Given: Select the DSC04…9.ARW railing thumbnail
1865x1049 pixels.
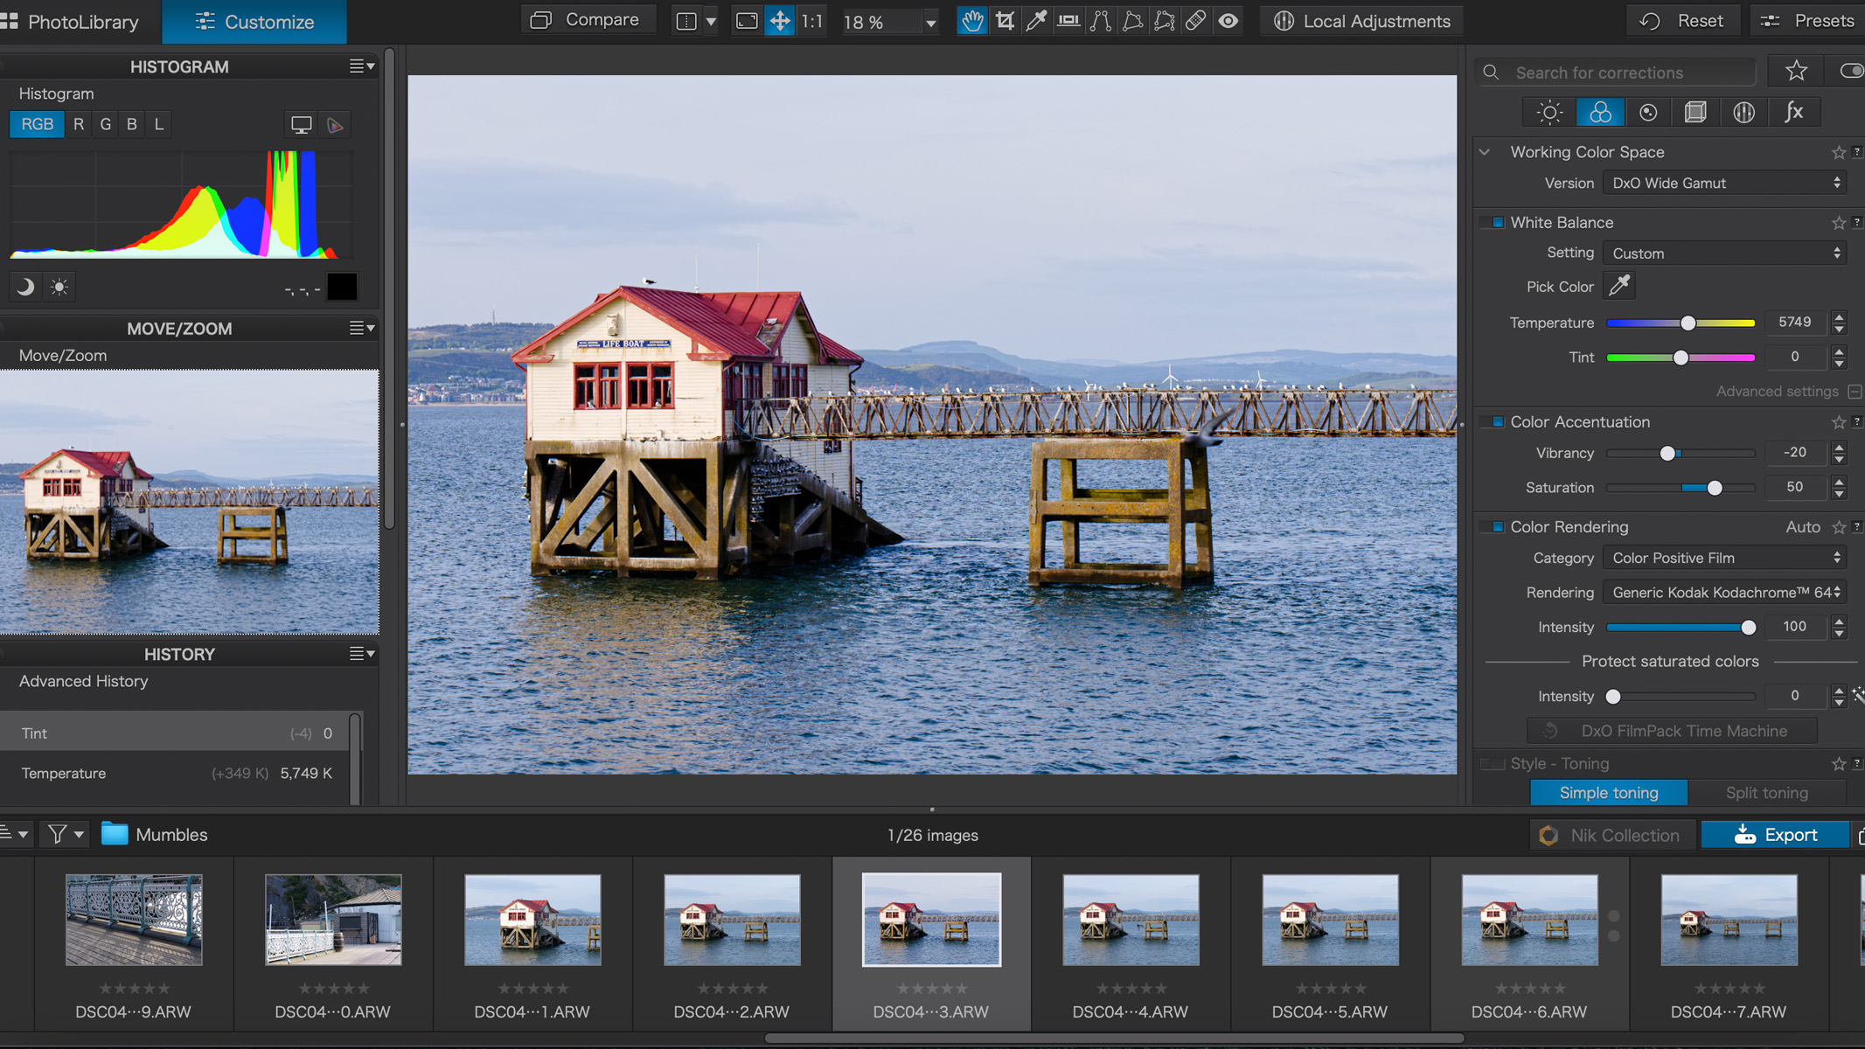Looking at the screenshot, I should coord(134,920).
